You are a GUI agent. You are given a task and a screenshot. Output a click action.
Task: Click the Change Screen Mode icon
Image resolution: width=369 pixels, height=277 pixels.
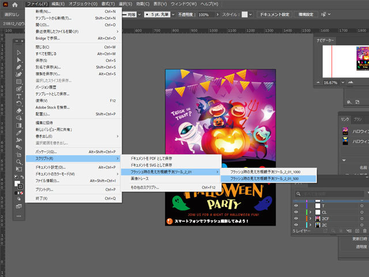tap(19, 207)
